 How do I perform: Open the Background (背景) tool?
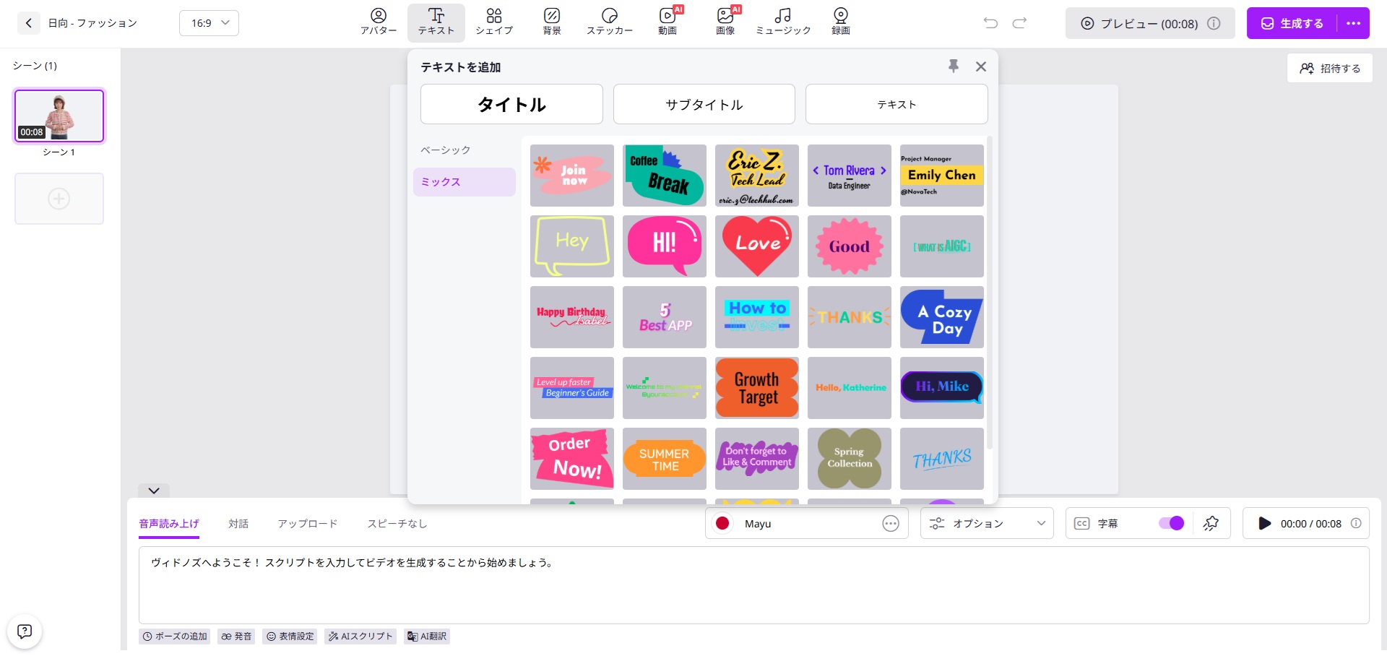(x=552, y=22)
